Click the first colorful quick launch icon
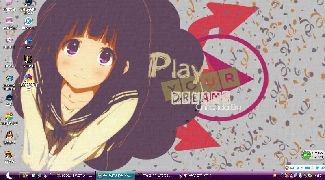This screenshot has width=325, height=180. [26, 176]
